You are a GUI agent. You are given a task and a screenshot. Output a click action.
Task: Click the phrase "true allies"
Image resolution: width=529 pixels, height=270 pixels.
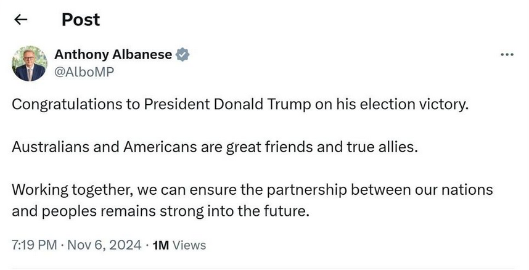[378, 147]
